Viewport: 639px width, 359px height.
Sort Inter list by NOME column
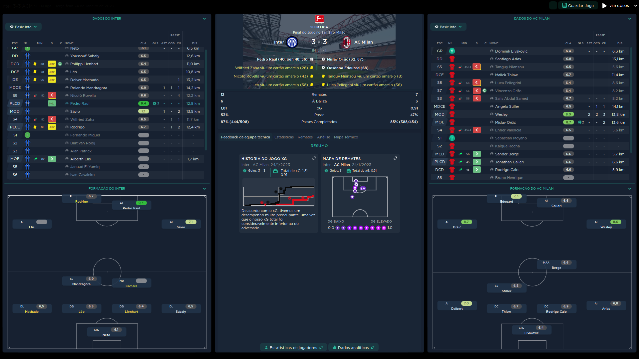(x=69, y=43)
